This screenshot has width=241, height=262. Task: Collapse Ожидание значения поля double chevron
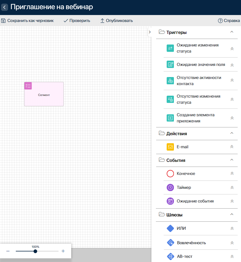tap(232, 65)
